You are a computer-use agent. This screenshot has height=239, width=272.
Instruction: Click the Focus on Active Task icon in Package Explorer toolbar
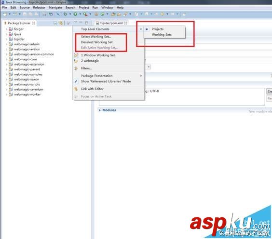[x=68, y=23]
